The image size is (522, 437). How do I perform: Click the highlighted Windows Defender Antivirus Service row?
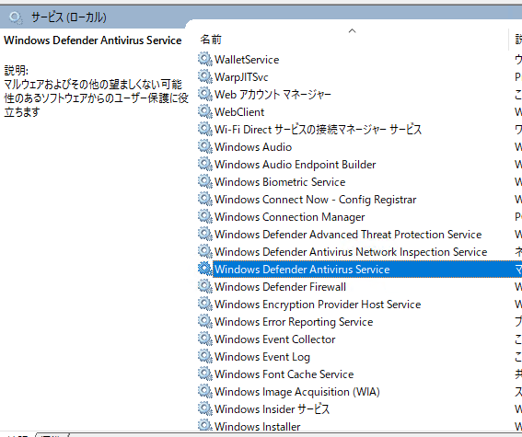click(x=366, y=269)
